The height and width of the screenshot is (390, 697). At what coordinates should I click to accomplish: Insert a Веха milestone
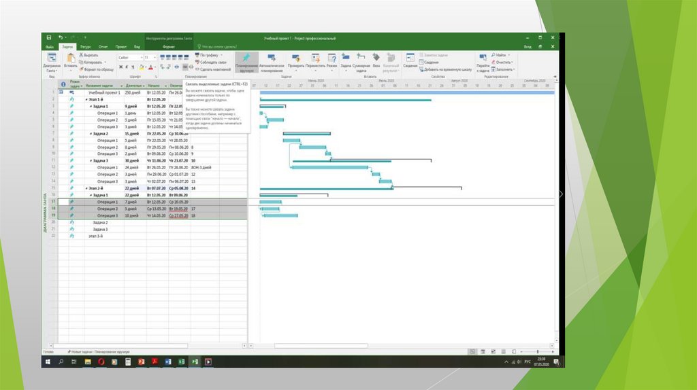pos(376,60)
